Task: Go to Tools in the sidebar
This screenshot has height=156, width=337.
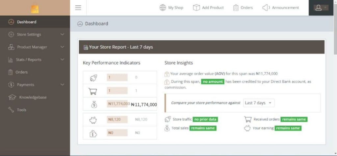Action: coord(21,110)
